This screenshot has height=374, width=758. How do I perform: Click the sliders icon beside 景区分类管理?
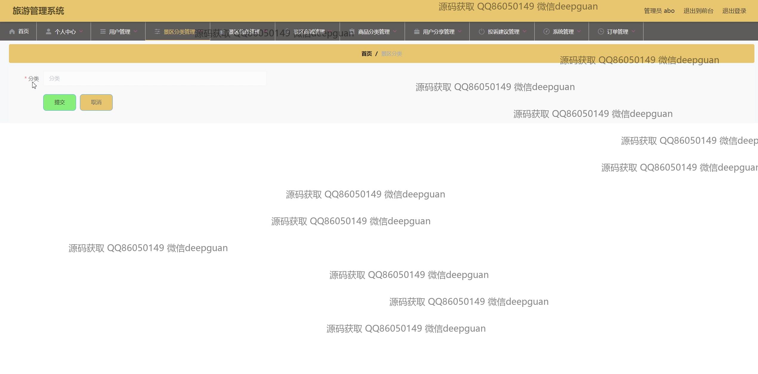click(157, 32)
